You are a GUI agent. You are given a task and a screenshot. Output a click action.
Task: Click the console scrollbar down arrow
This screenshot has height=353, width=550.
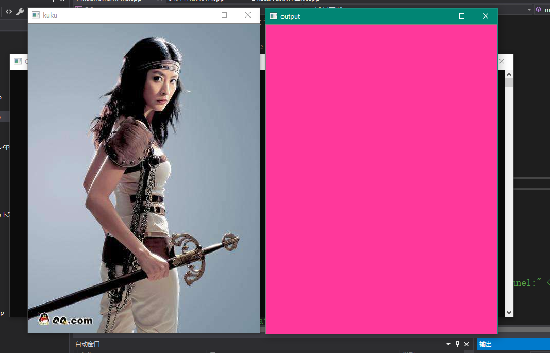pyautogui.click(x=509, y=313)
